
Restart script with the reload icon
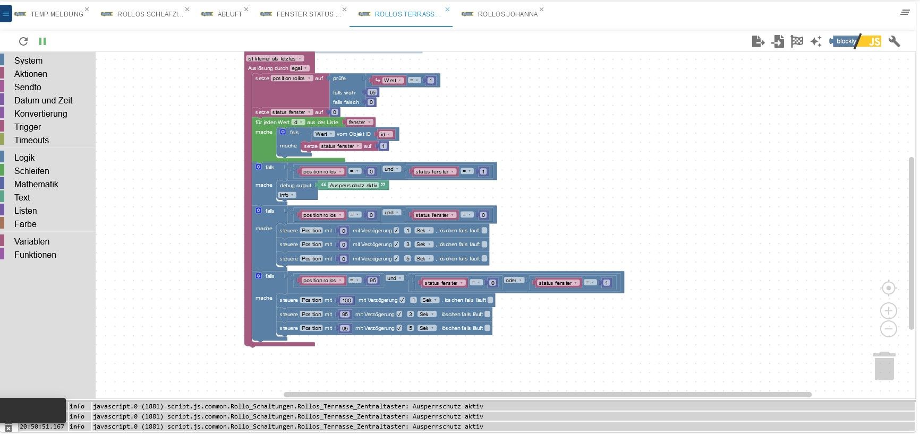pyautogui.click(x=23, y=41)
